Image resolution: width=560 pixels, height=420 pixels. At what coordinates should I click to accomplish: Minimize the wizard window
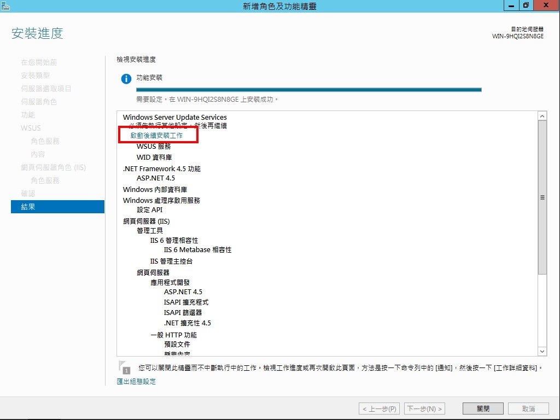(x=511, y=5)
